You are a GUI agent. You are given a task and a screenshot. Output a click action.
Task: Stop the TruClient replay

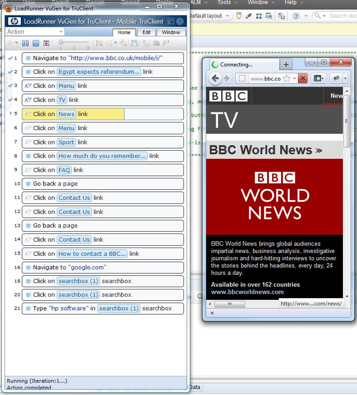36,43
